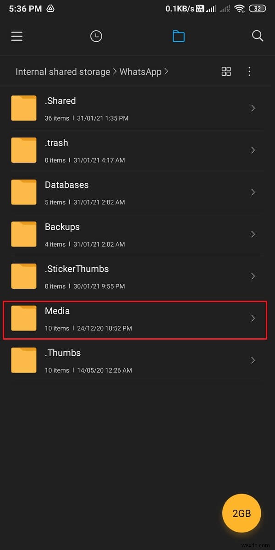Screen dimensions: 275x550
Task: Open the navigation drawer menu
Action: click(16, 36)
